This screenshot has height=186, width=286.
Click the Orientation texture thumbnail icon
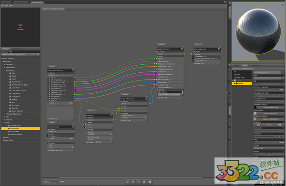pyautogui.click(x=255, y=108)
